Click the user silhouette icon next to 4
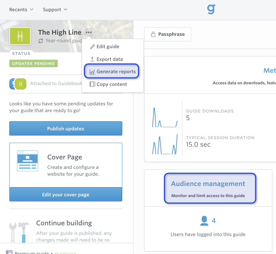Image resolution: width=276 pixels, height=254 pixels. click(204, 221)
